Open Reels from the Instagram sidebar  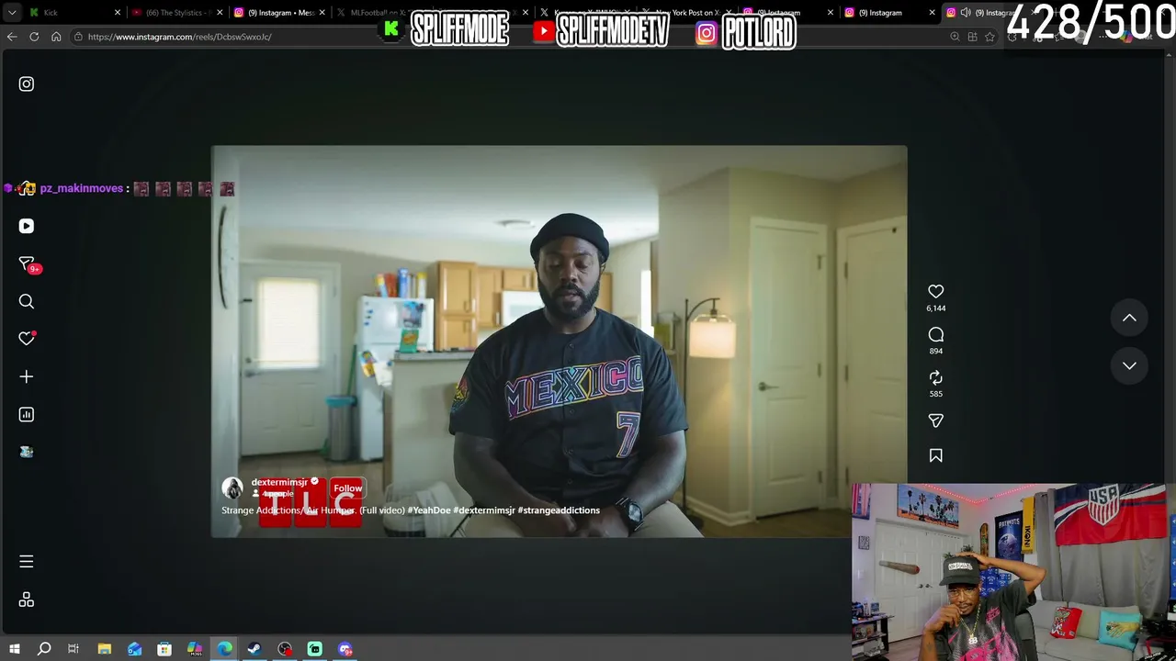(27, 226)
